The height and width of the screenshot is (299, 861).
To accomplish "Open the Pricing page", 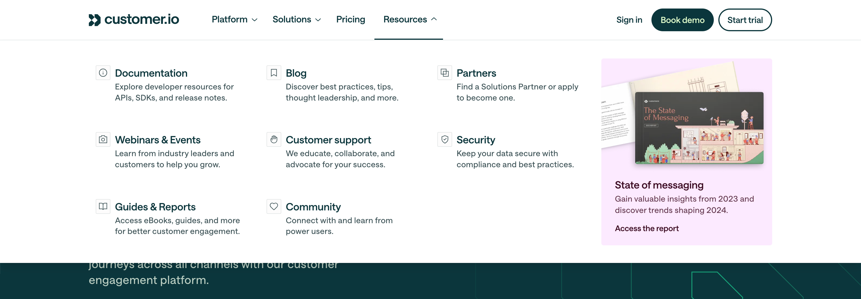I will pyautogui.click(x=350, y=20).
